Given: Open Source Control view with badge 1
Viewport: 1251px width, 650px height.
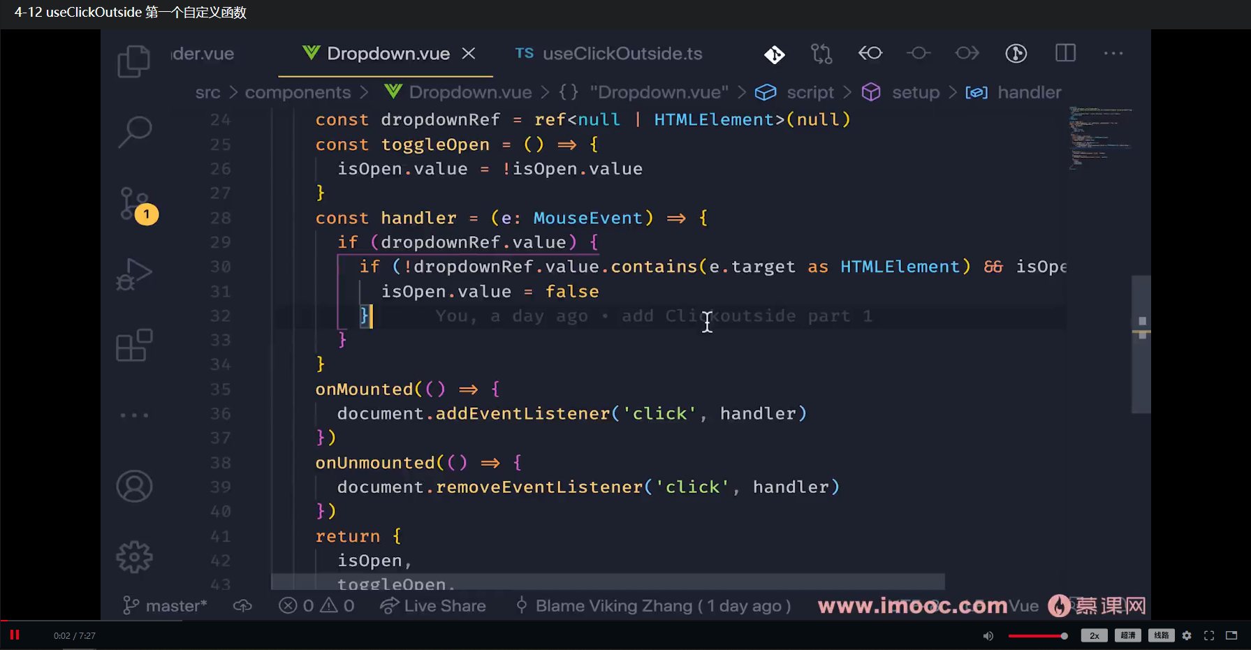Looking at the screenshot, I should [x=137, y=206].
